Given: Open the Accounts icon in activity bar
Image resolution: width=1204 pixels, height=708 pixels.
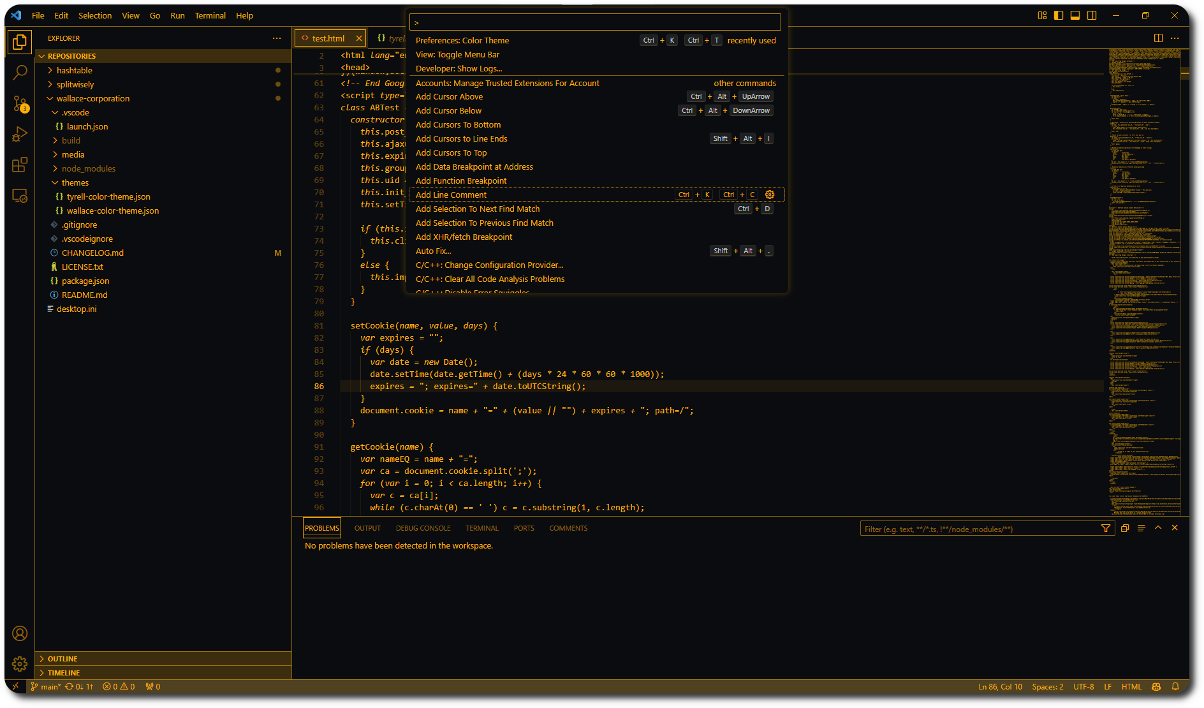Looking at the screenshot, I should [x=20, y=633].
